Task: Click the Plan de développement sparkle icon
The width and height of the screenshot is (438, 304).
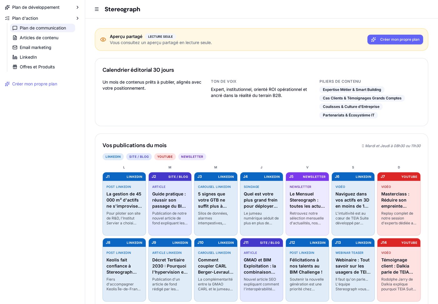Action: click(8, 7)
